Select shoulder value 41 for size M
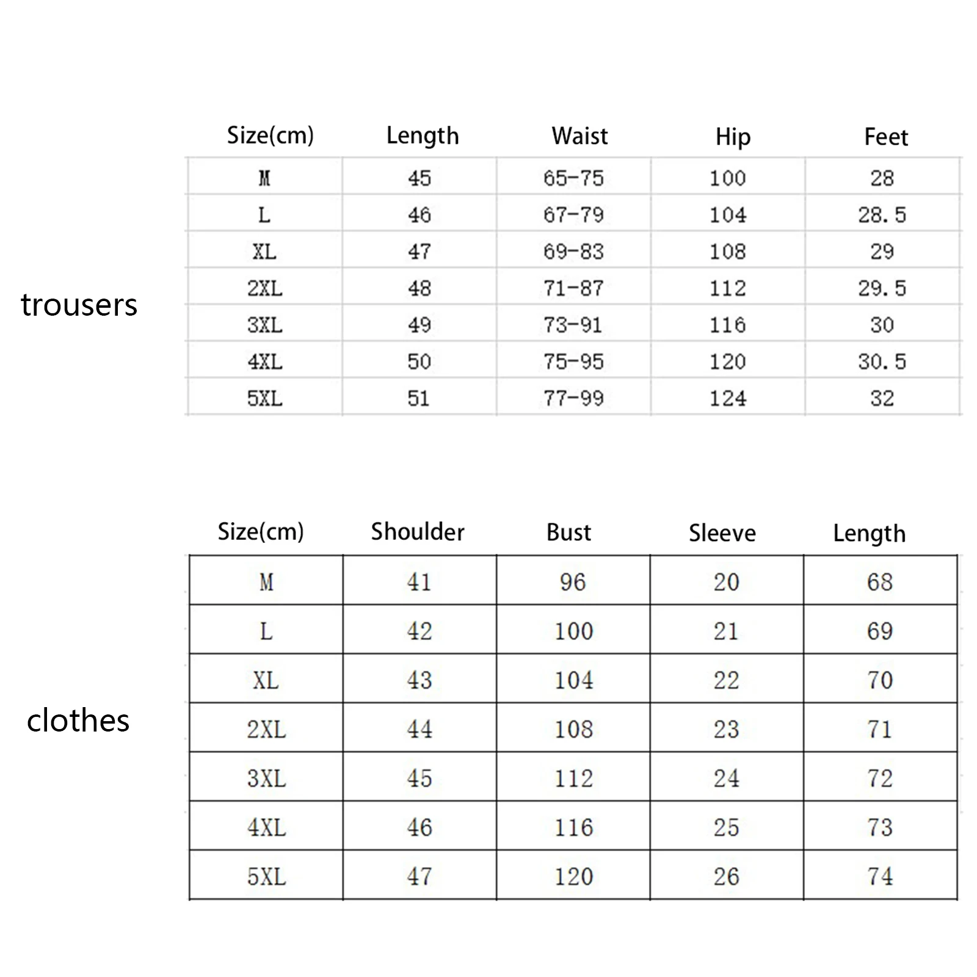 click(x=419, y=581)
